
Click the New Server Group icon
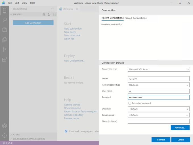pyautogui.click(x=49, y=14)
